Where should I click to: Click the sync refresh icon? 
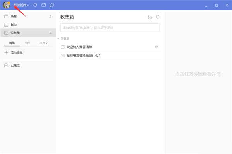click(x=35, y=5)
